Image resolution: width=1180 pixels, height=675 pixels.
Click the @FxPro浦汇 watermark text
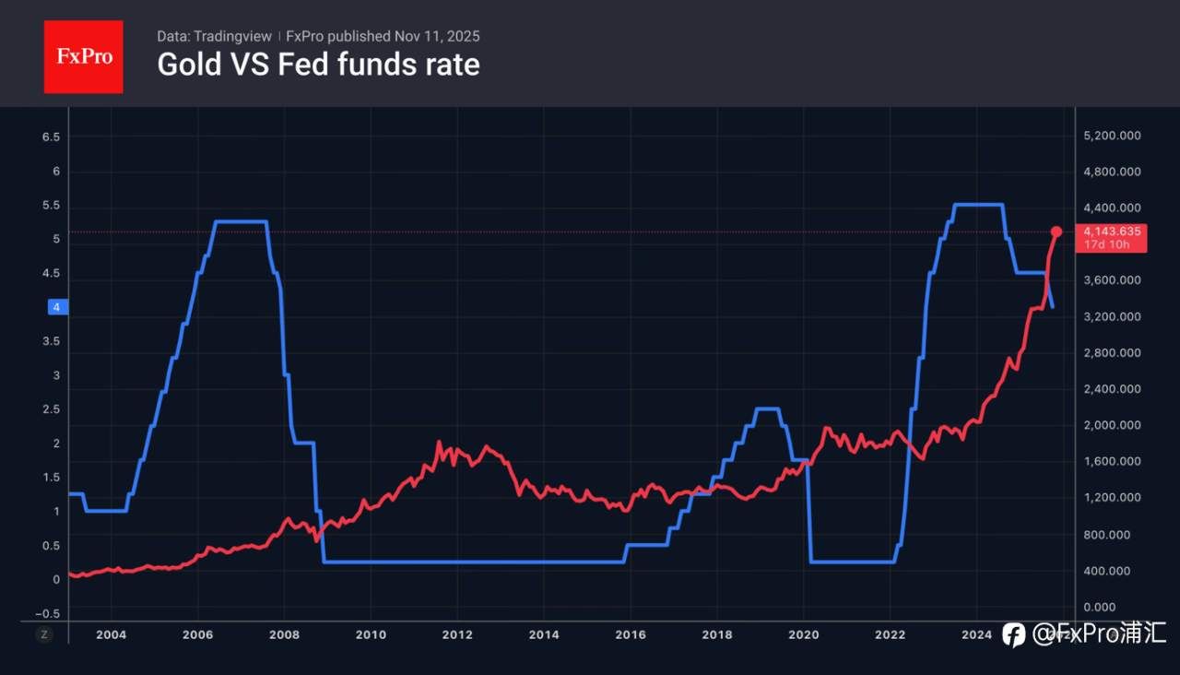[1099, 634]
